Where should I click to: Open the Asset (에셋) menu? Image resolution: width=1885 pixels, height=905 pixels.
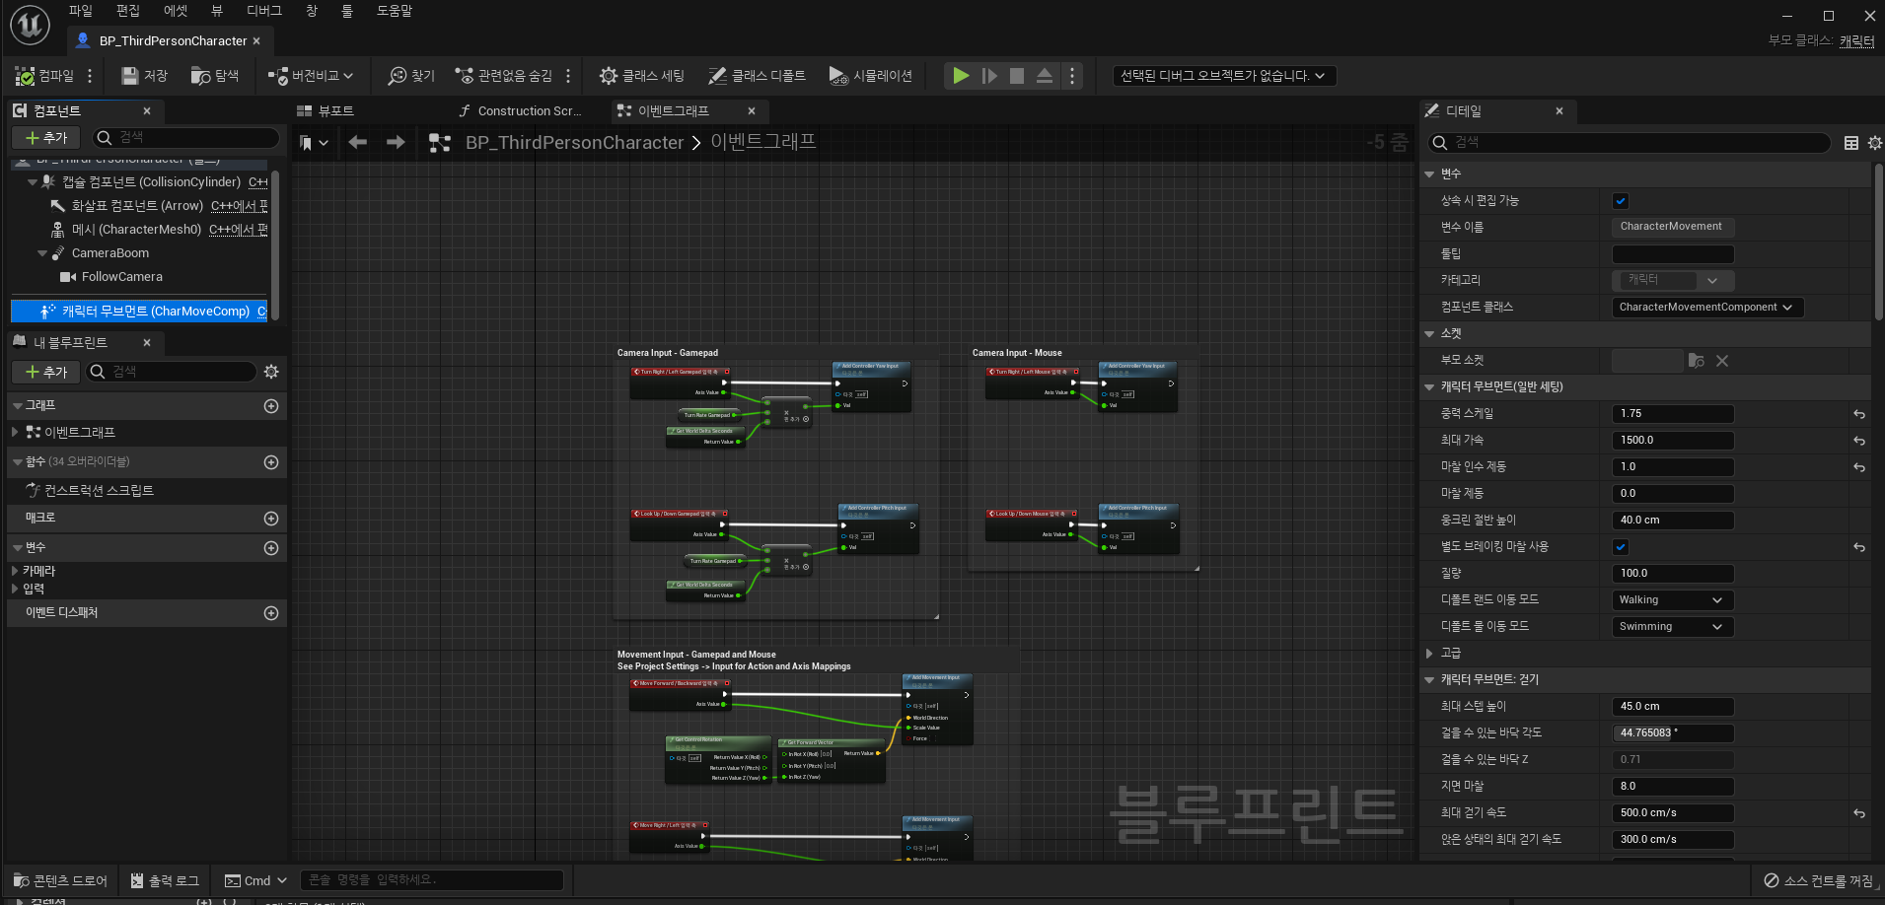tap(176, 11)
